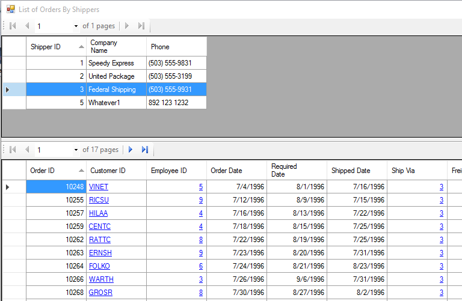Open customer link GROSR
462x301 pixels.
[x=100, y=293]
